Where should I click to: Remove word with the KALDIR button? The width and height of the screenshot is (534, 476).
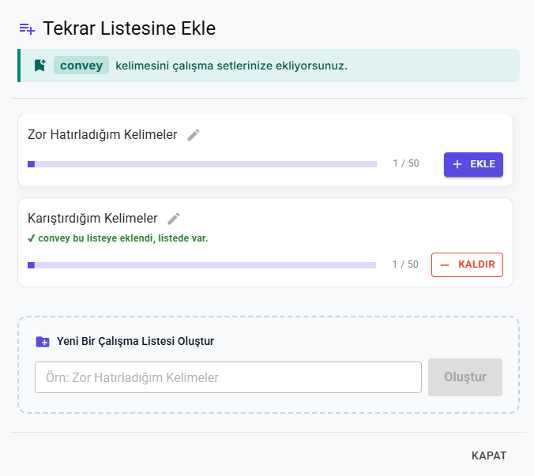pyautogui.click(x=467, y=264)
